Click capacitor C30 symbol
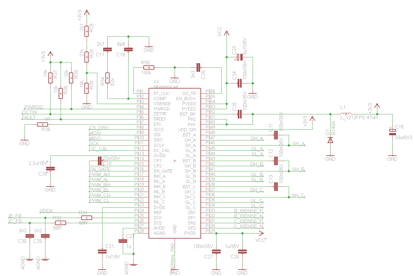The height and width of the screenshot is (276, 414). [x=30, y=236]
